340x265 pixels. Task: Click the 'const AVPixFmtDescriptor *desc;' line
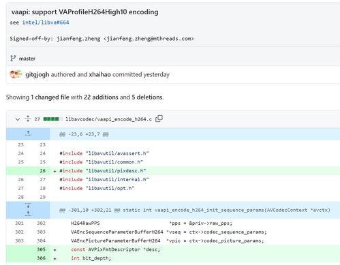click(116, 249)
